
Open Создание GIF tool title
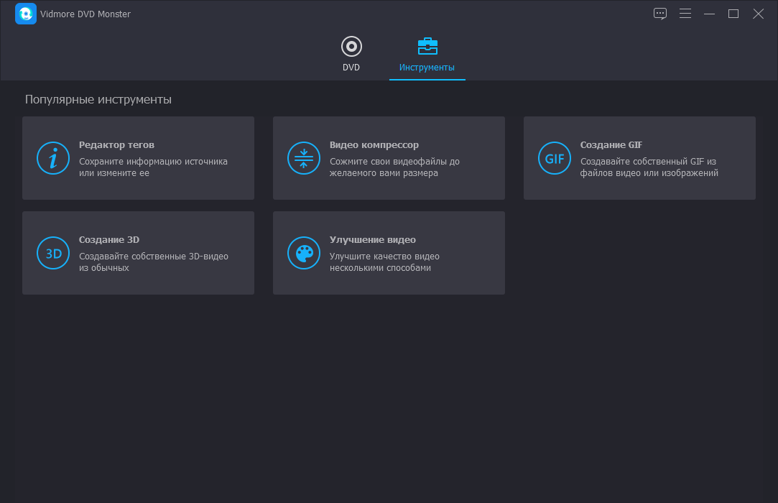coord(611,145)
